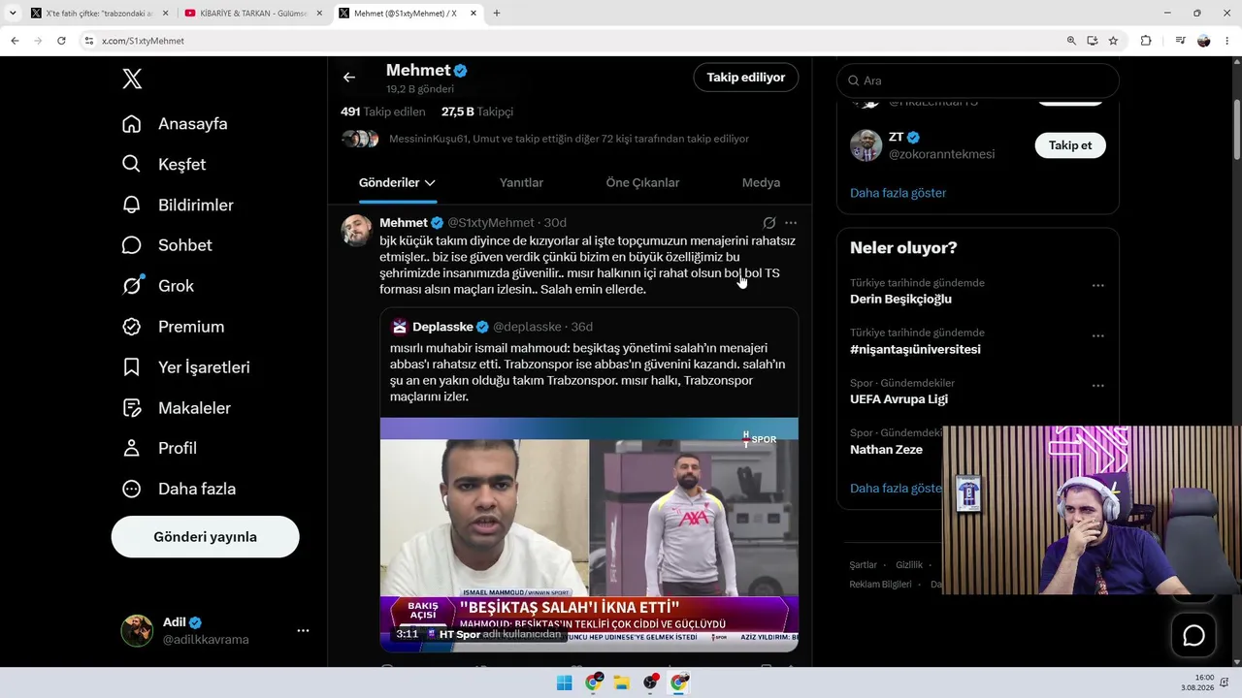This screenshot has width=1242, height=698.
Task: Open the Şartlar footer link
Action: pyautogui.click(x=863, y=564)
